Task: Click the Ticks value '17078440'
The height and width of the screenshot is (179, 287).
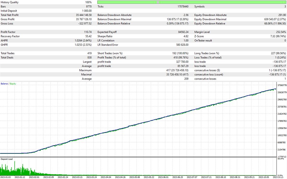Action: click(x=183, y=6)
